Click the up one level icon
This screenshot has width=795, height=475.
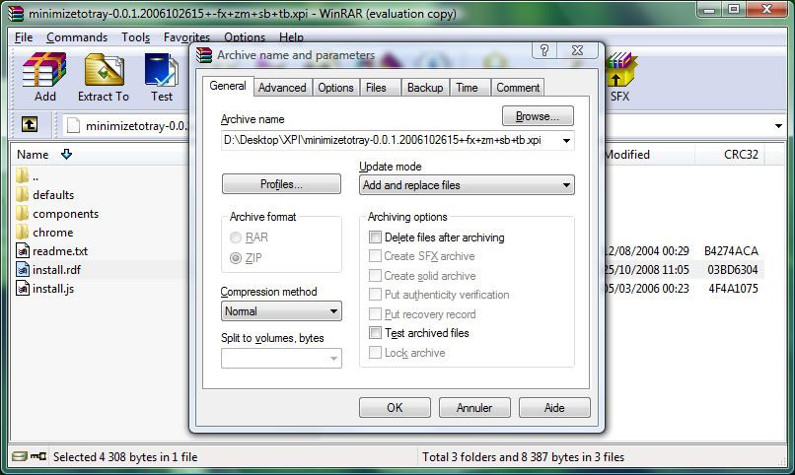tap(29, 124)
